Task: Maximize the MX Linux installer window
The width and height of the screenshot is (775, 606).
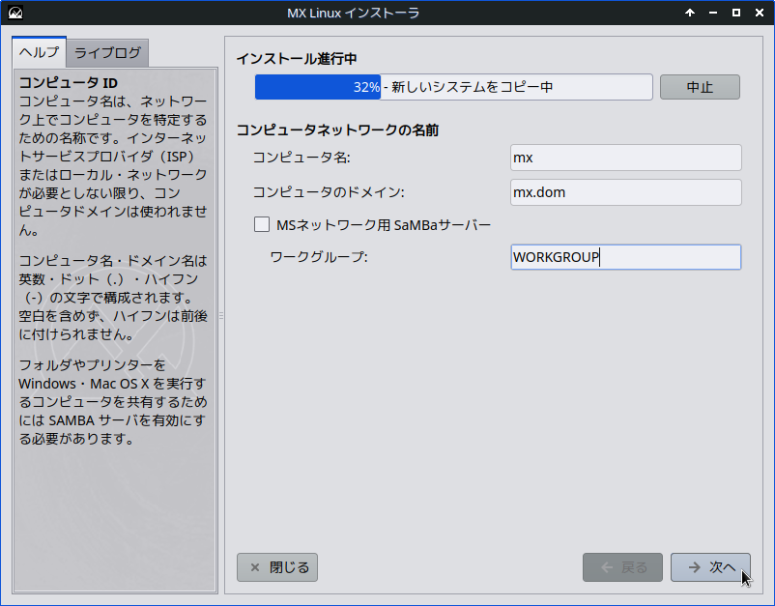Action: 736,13
